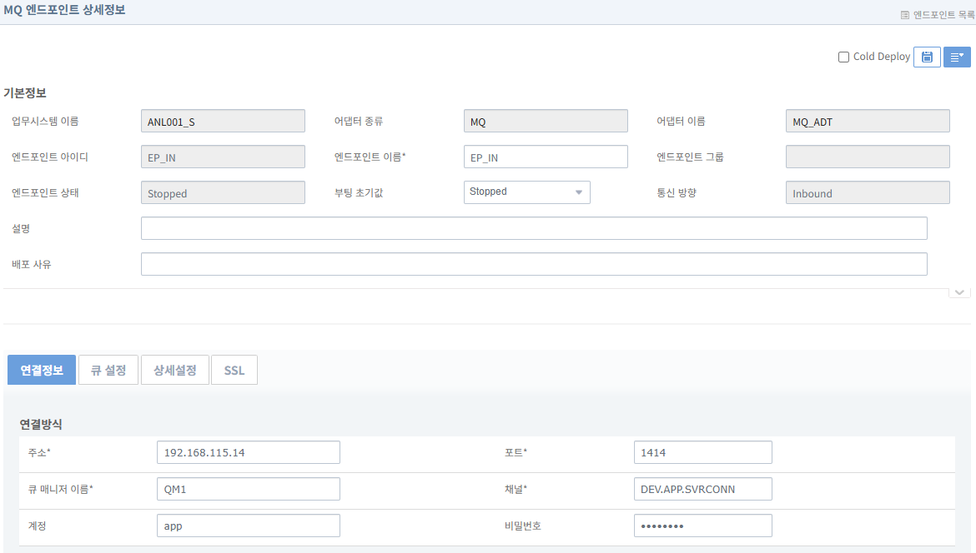Click the 채널 DEV.APP.SVRCONN field
Viewport: 976px width, 553px height.
click(x=702, y=488)
